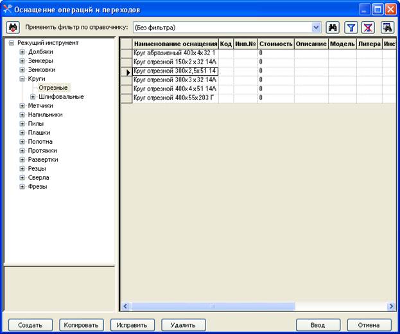
Task: Expand the 'Резцы' tree node
Action: (x=22, y=169)
